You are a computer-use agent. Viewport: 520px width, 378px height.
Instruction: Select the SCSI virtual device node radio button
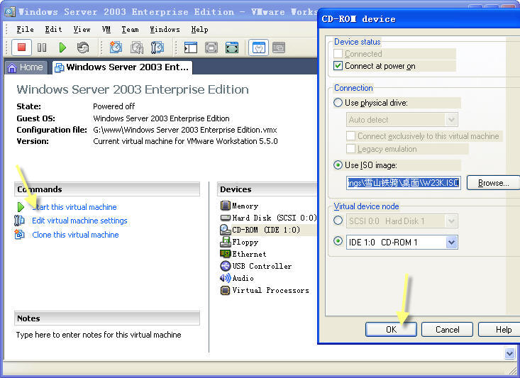[x=338, y=221]
